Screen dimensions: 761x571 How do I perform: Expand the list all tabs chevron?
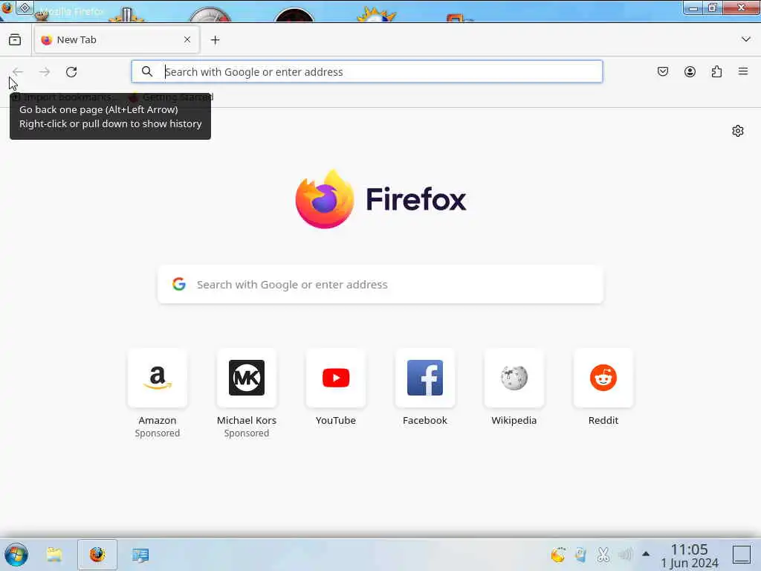(x=746, y=39)
